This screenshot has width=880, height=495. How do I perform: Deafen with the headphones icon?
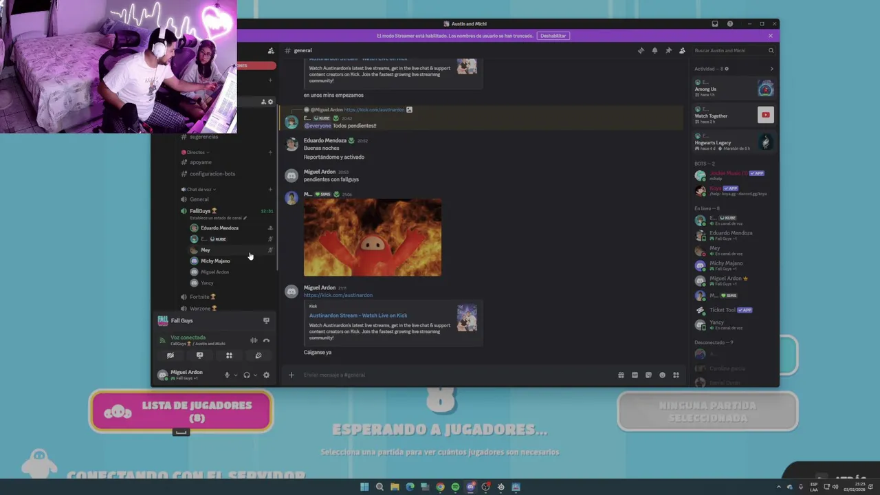coord(247,375)
